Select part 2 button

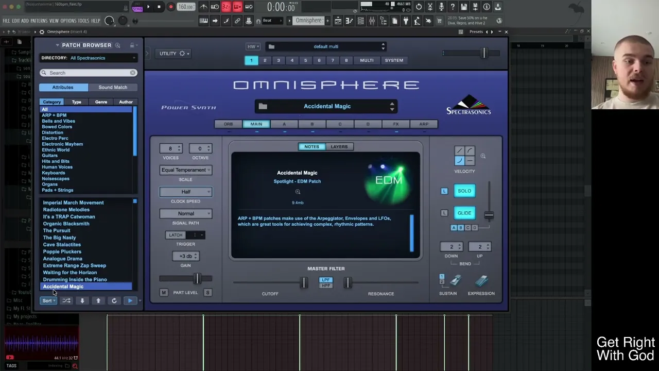point(265,60)
